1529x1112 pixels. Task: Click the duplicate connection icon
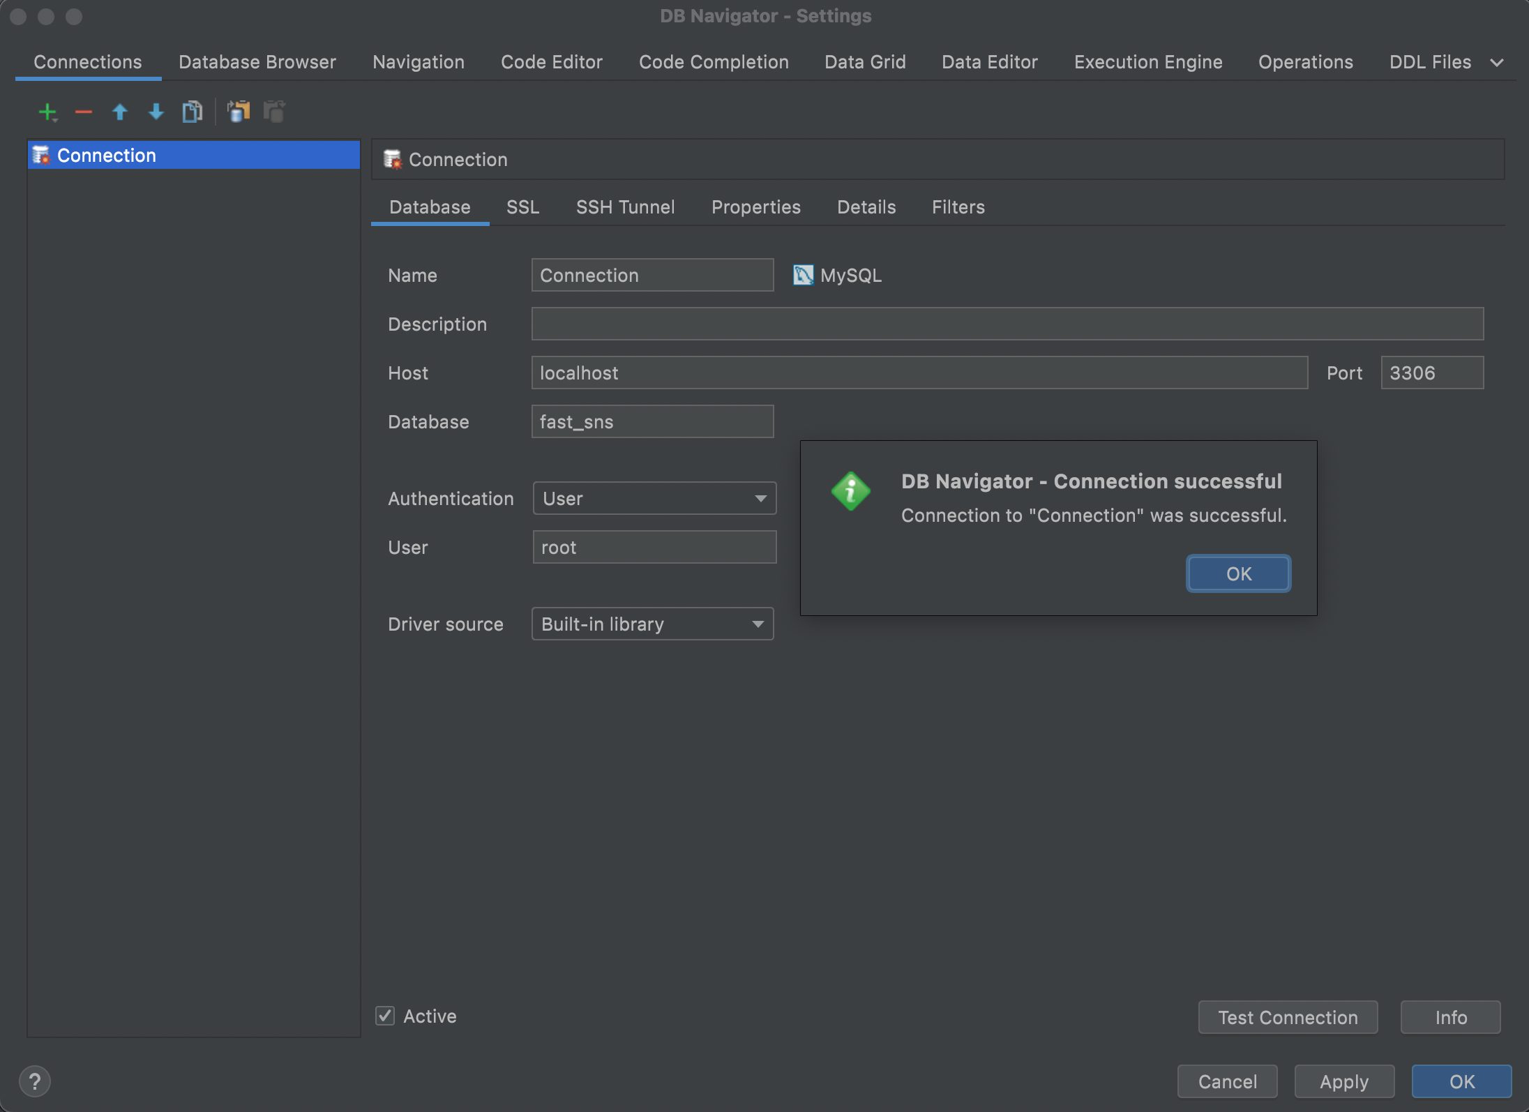192,112
